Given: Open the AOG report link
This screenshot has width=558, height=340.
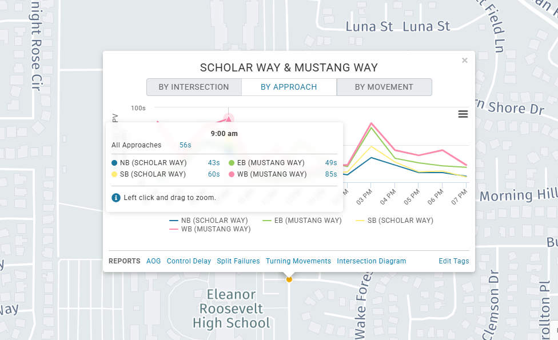Looking at the screenshot, I should [x=153, y=261].
